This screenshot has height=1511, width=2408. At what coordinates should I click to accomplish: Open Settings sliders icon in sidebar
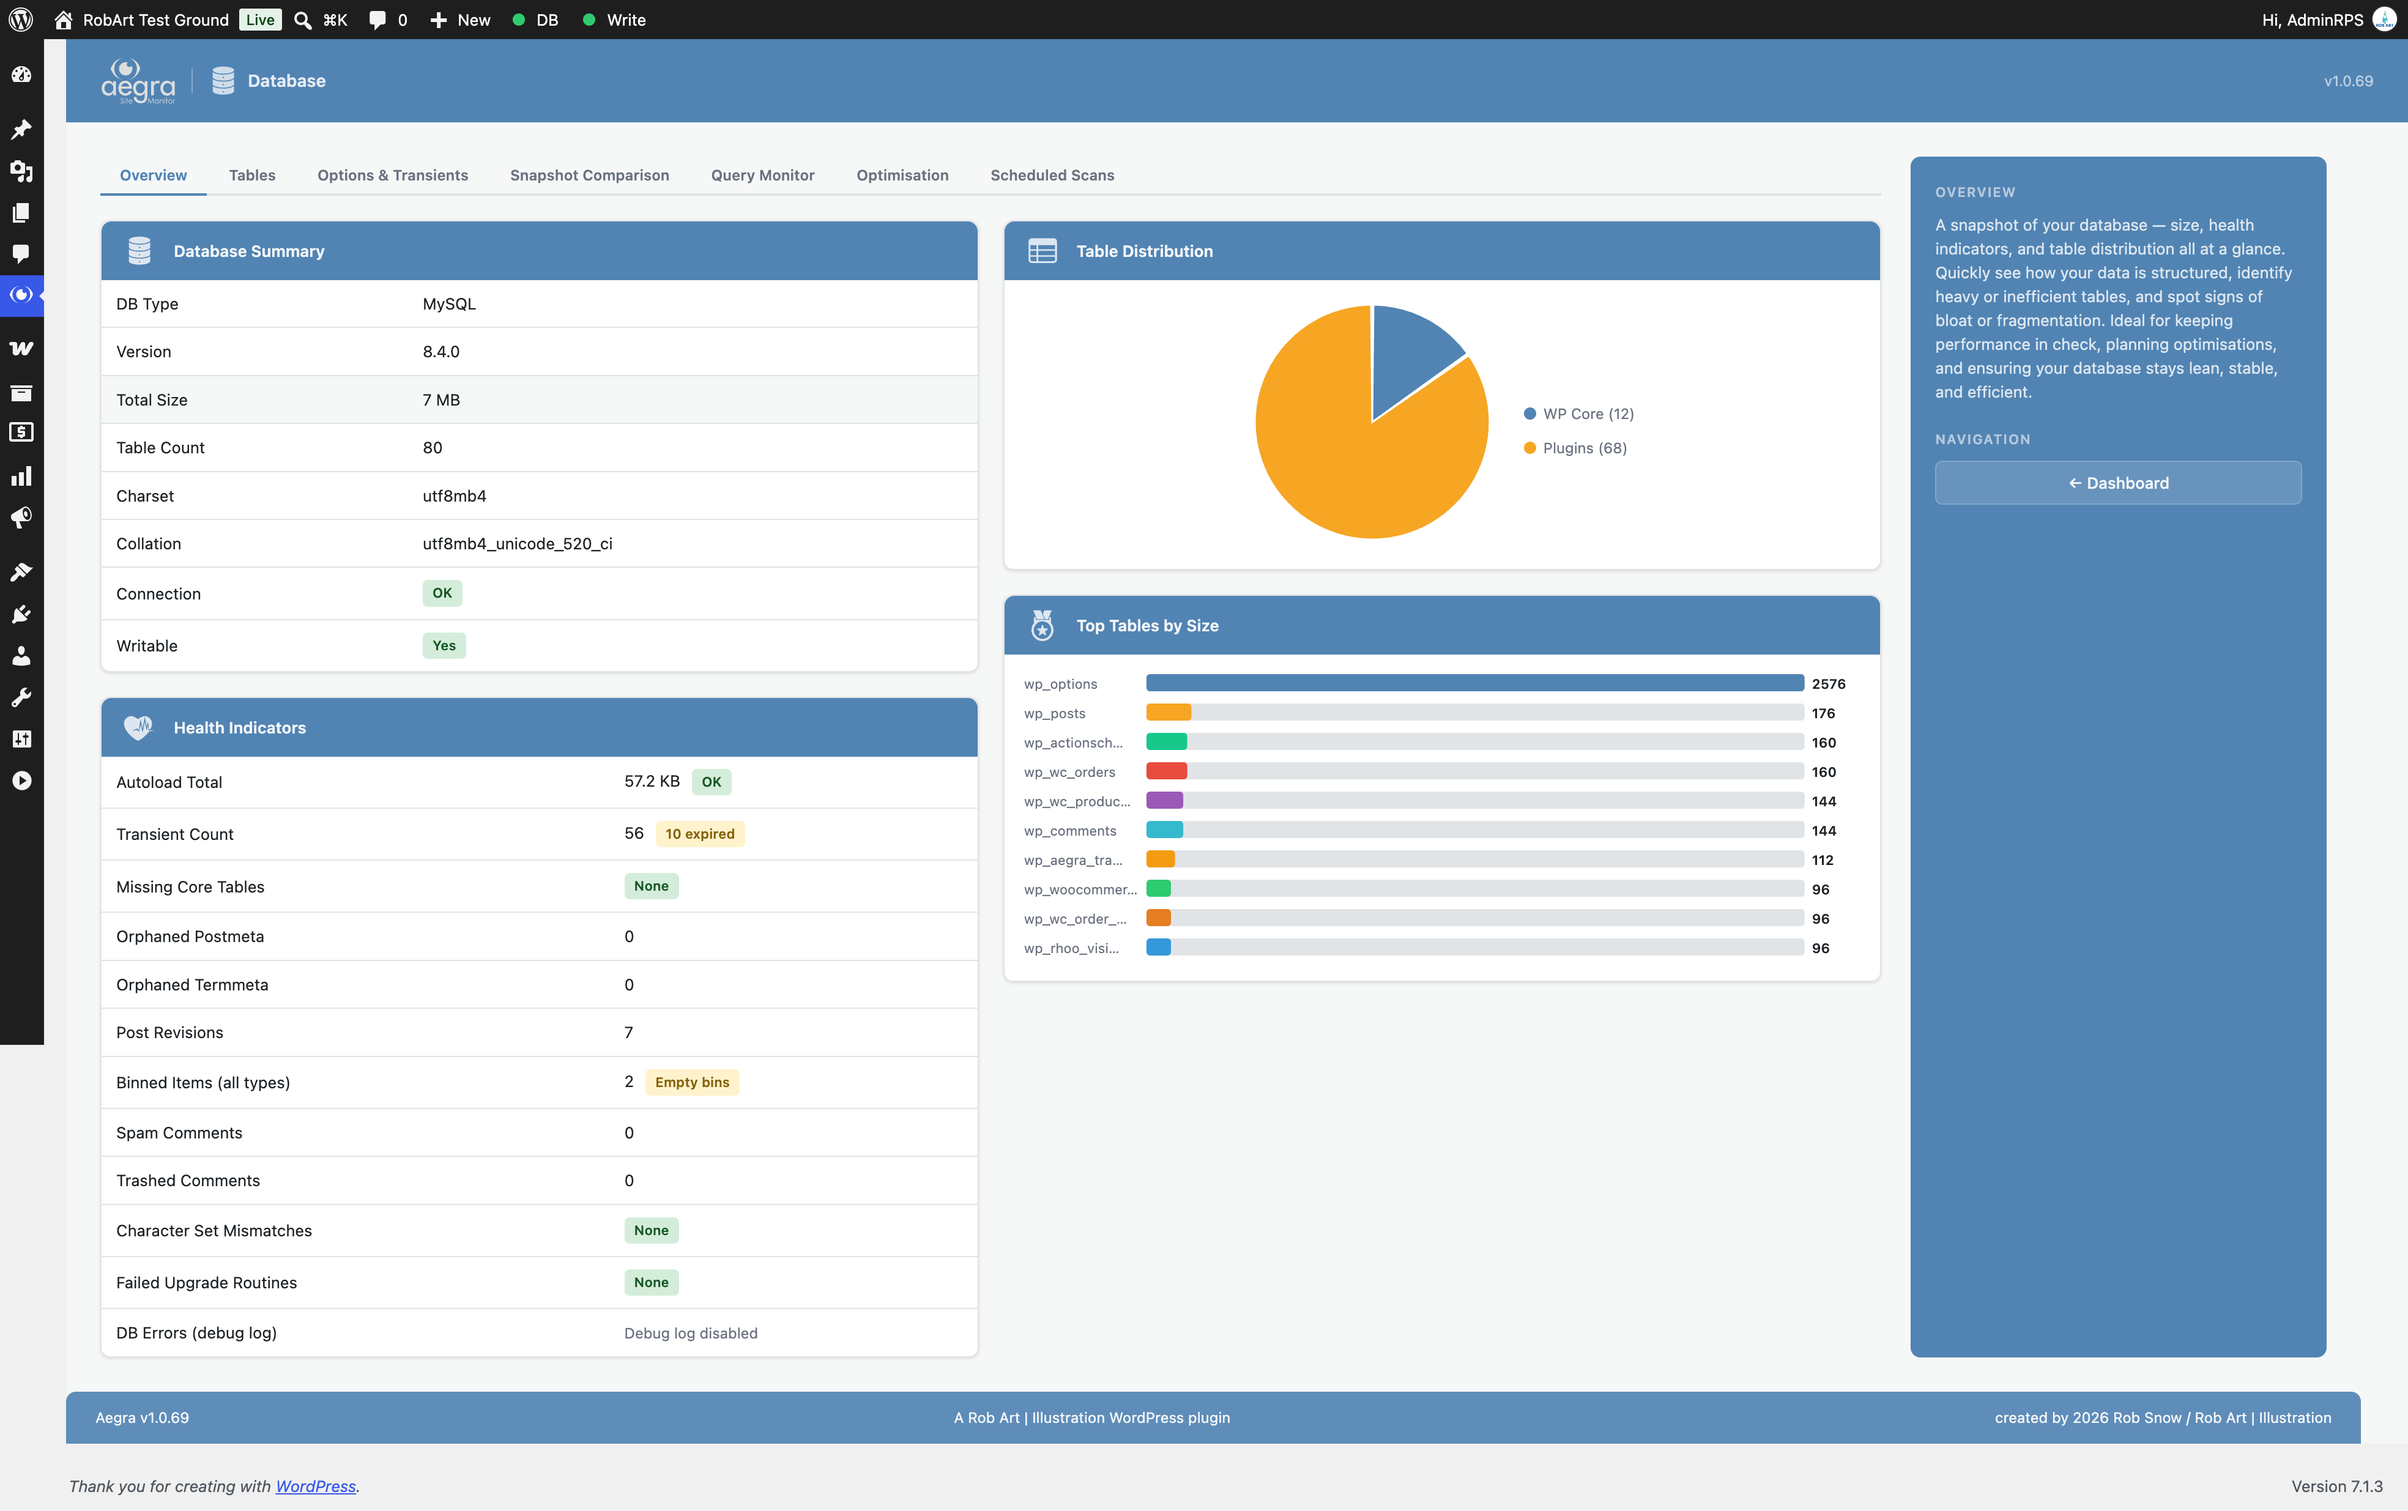tap(21, 738)
